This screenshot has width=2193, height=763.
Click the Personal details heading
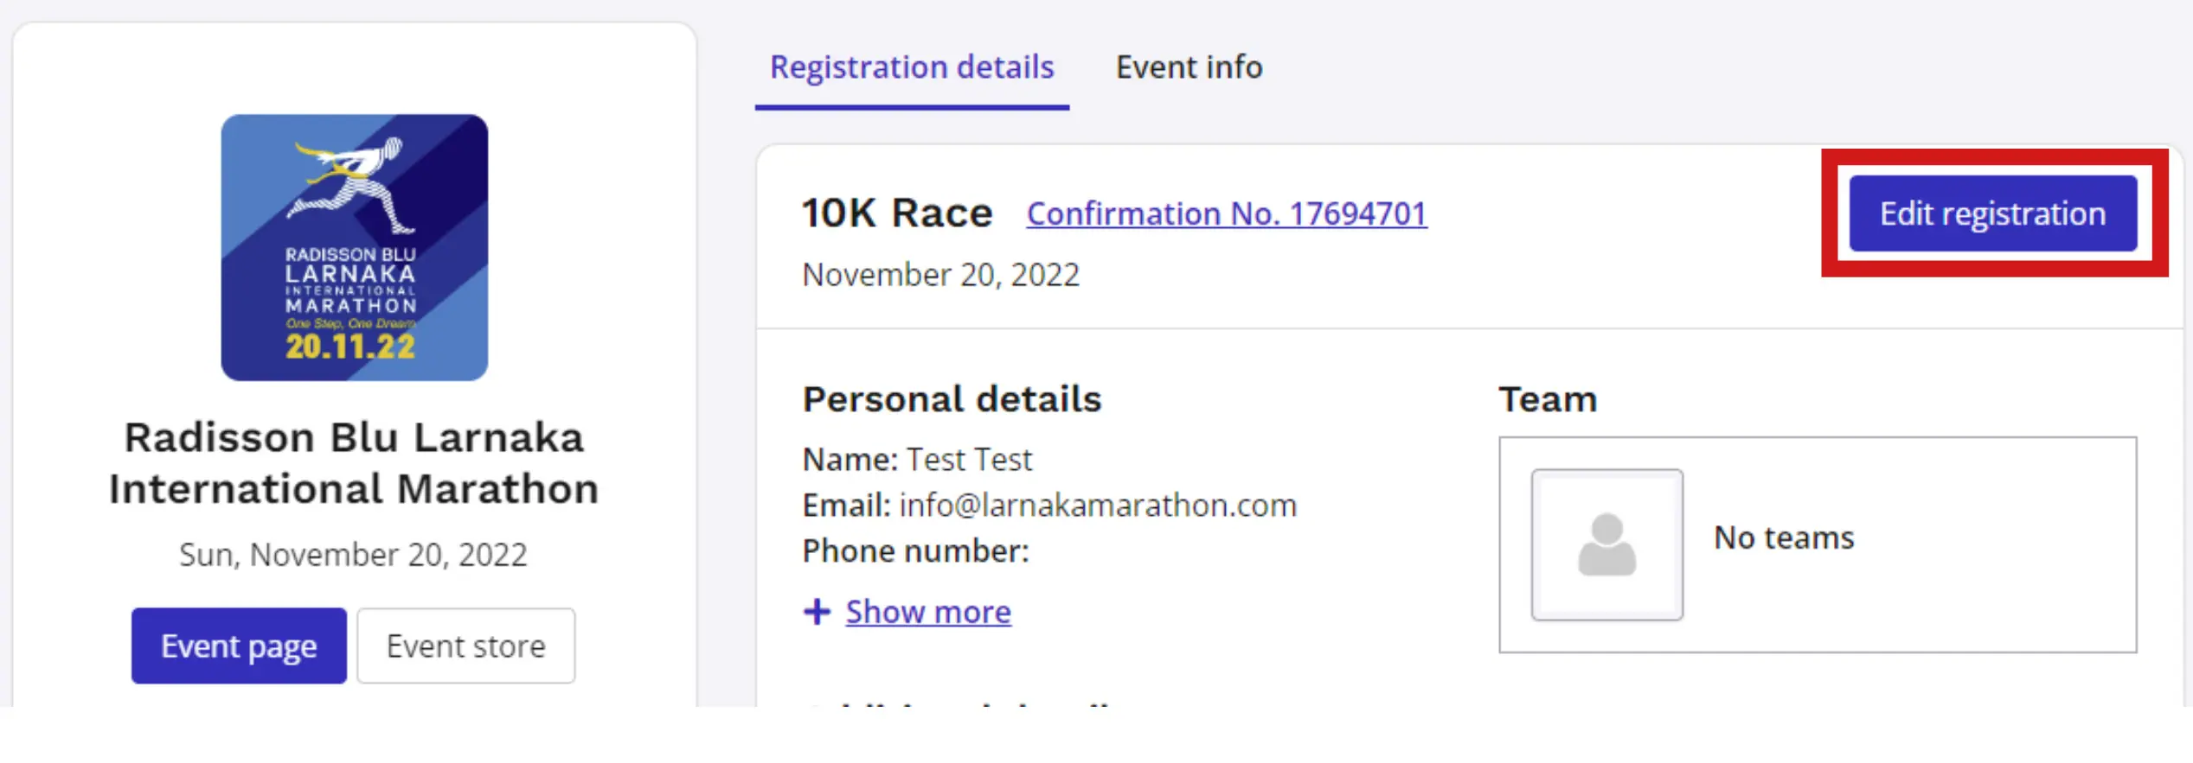(952, 399)
